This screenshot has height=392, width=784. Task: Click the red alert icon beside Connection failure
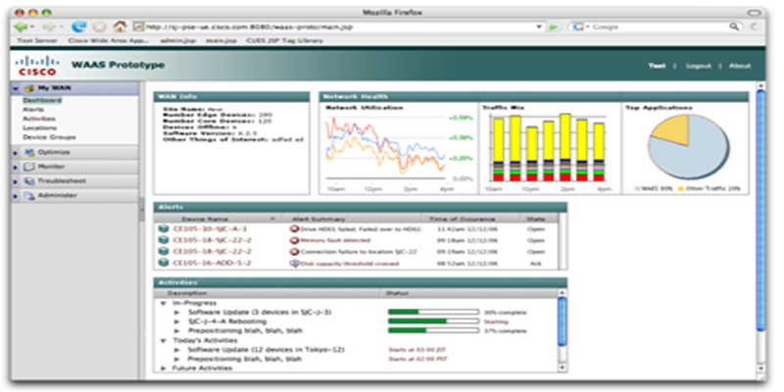tap(294, 252)
